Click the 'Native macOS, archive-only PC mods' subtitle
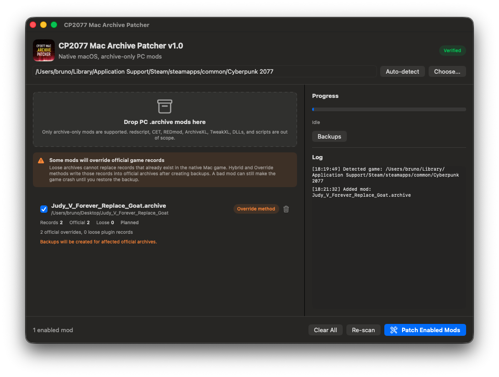 click(110, 56)
